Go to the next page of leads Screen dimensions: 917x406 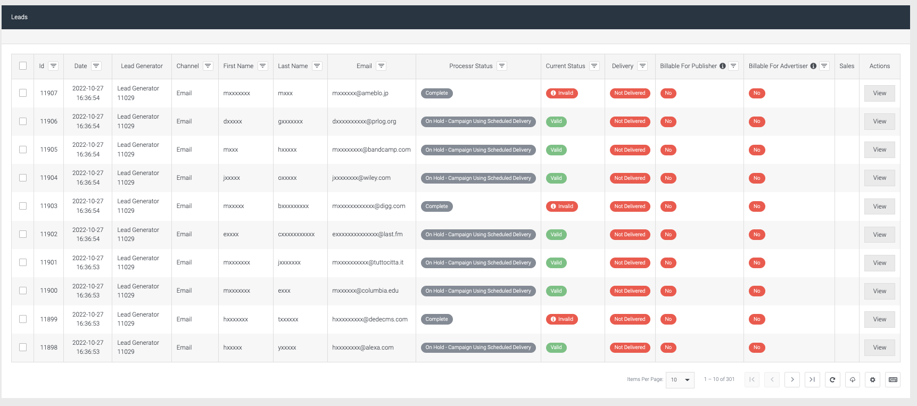(x=792, y=379)
